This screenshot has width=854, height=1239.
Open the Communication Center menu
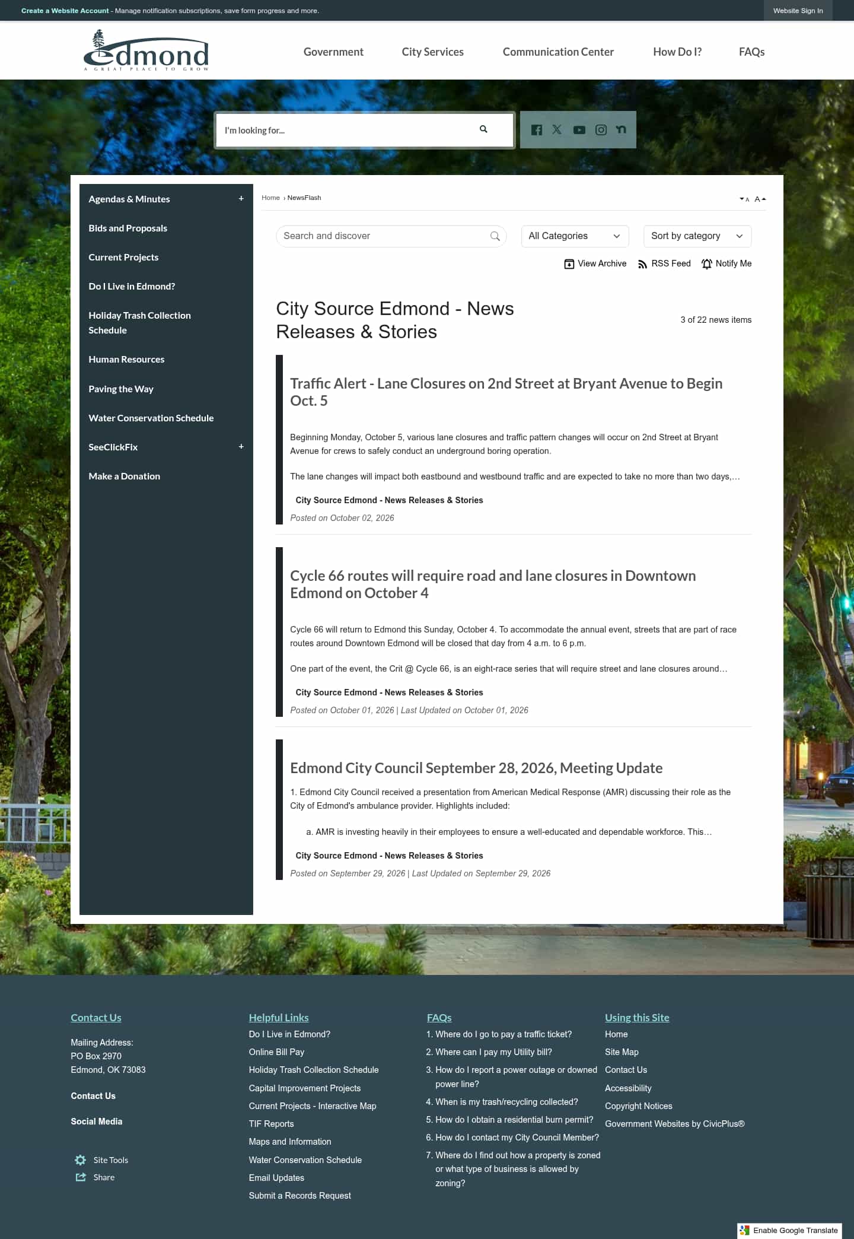[558, 52]
